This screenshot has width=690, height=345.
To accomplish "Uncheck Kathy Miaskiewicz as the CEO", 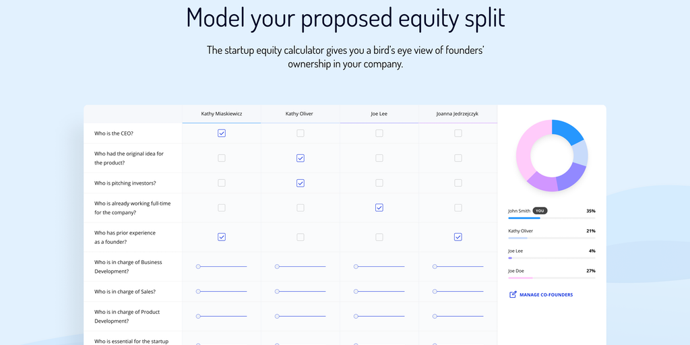I will click(x=222, y=133).
